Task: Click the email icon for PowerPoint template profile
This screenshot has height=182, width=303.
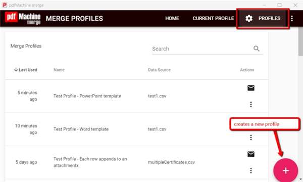Action: [x=251, y=88]
